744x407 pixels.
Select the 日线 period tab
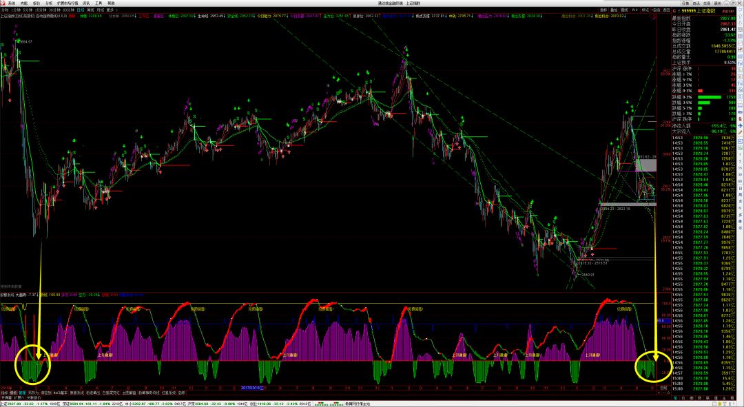[x=80, y=10]
